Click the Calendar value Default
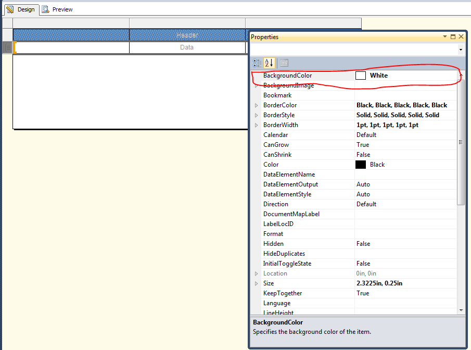Screen dimensions: 471x350 366,135
